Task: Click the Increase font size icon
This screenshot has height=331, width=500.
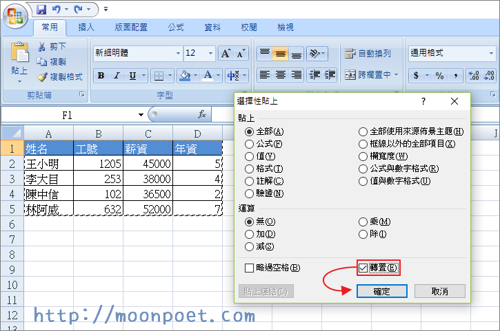Action: pyautogui.click(x=226, y=53)
